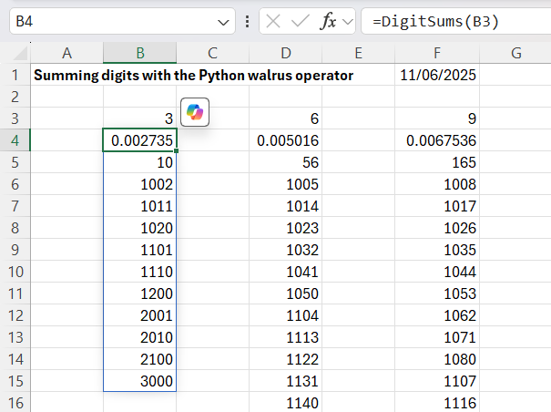Select column F header
Viewport: 551px width, 412px height.
(x=438, y=54)
